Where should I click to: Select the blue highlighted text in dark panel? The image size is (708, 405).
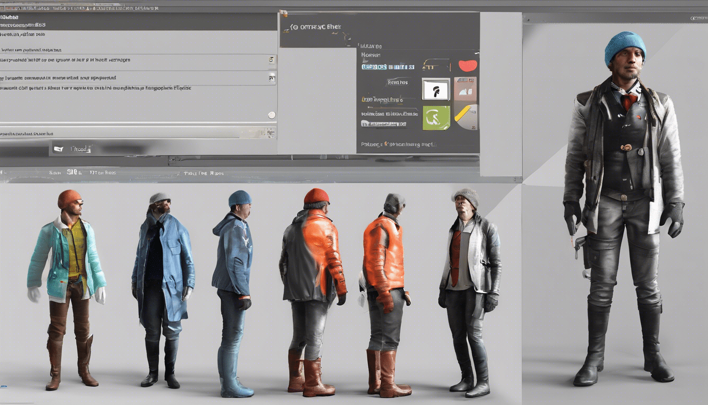pyautogui.click(x=388, y=67)
